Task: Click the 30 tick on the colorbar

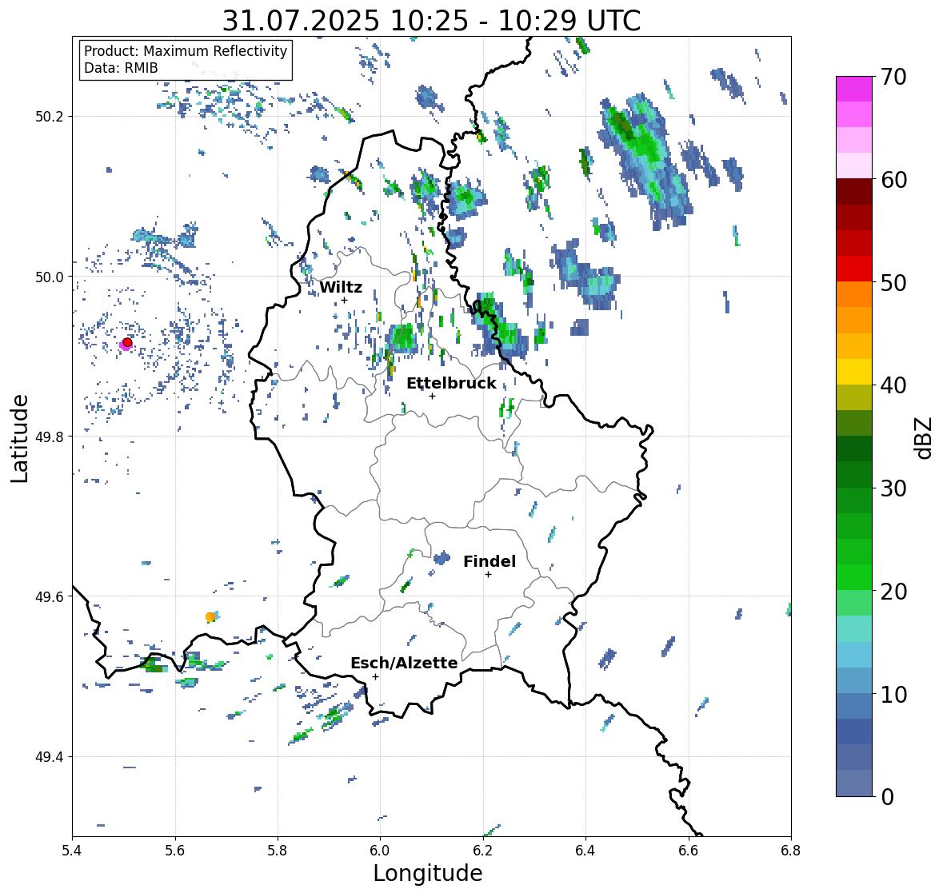Action: pyautogui.click(x=893, y=488)
